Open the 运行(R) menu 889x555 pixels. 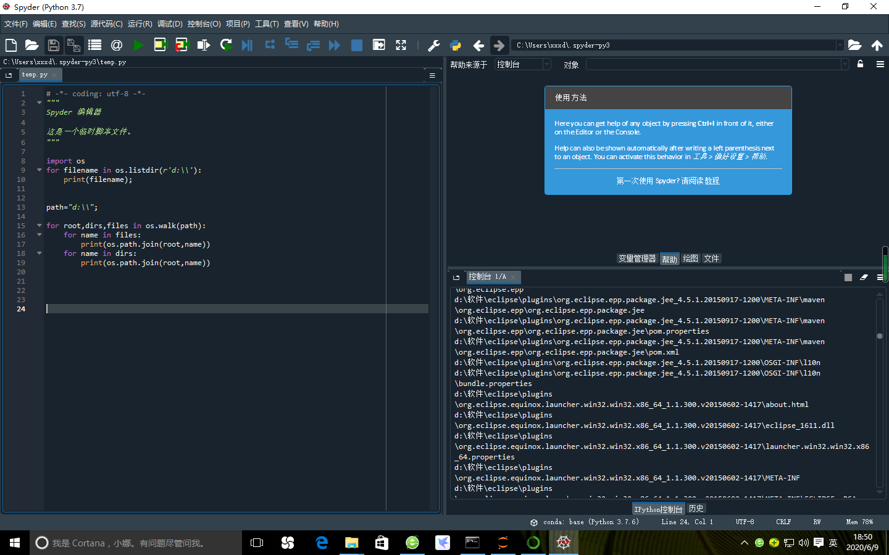(x=140, y=24)
